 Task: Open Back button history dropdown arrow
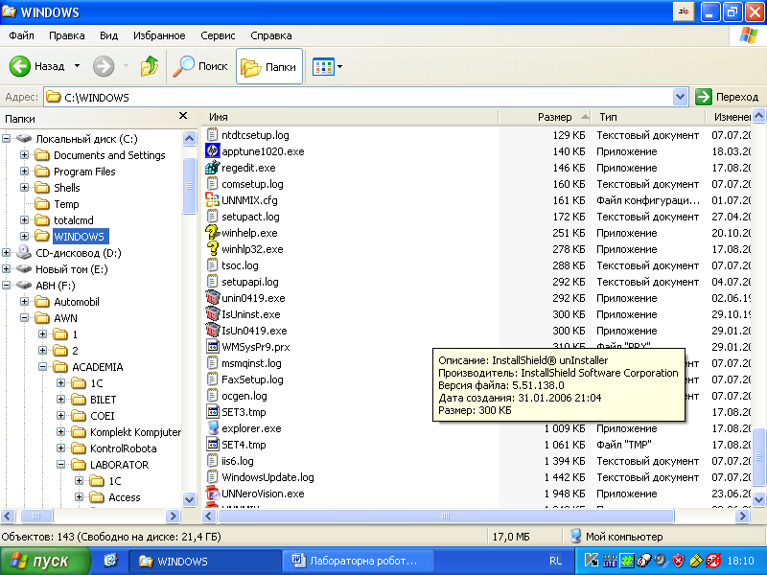(x=78, y=66)
